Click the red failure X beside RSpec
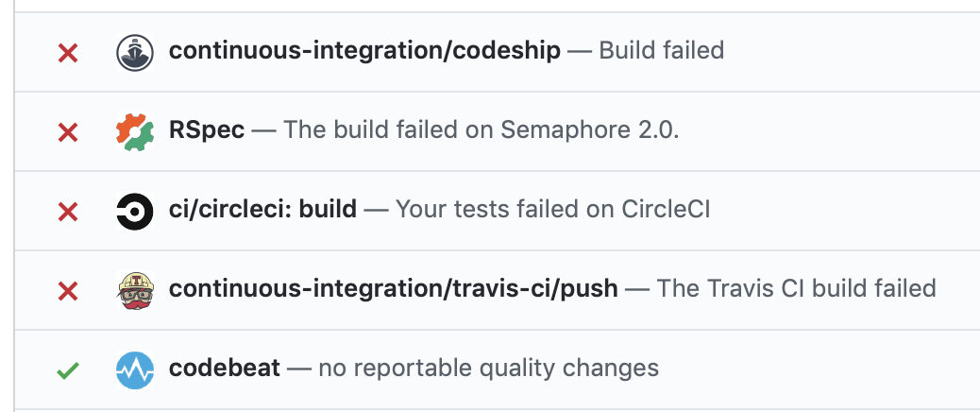Screen dimensions: 980x412 pos(68,132)
